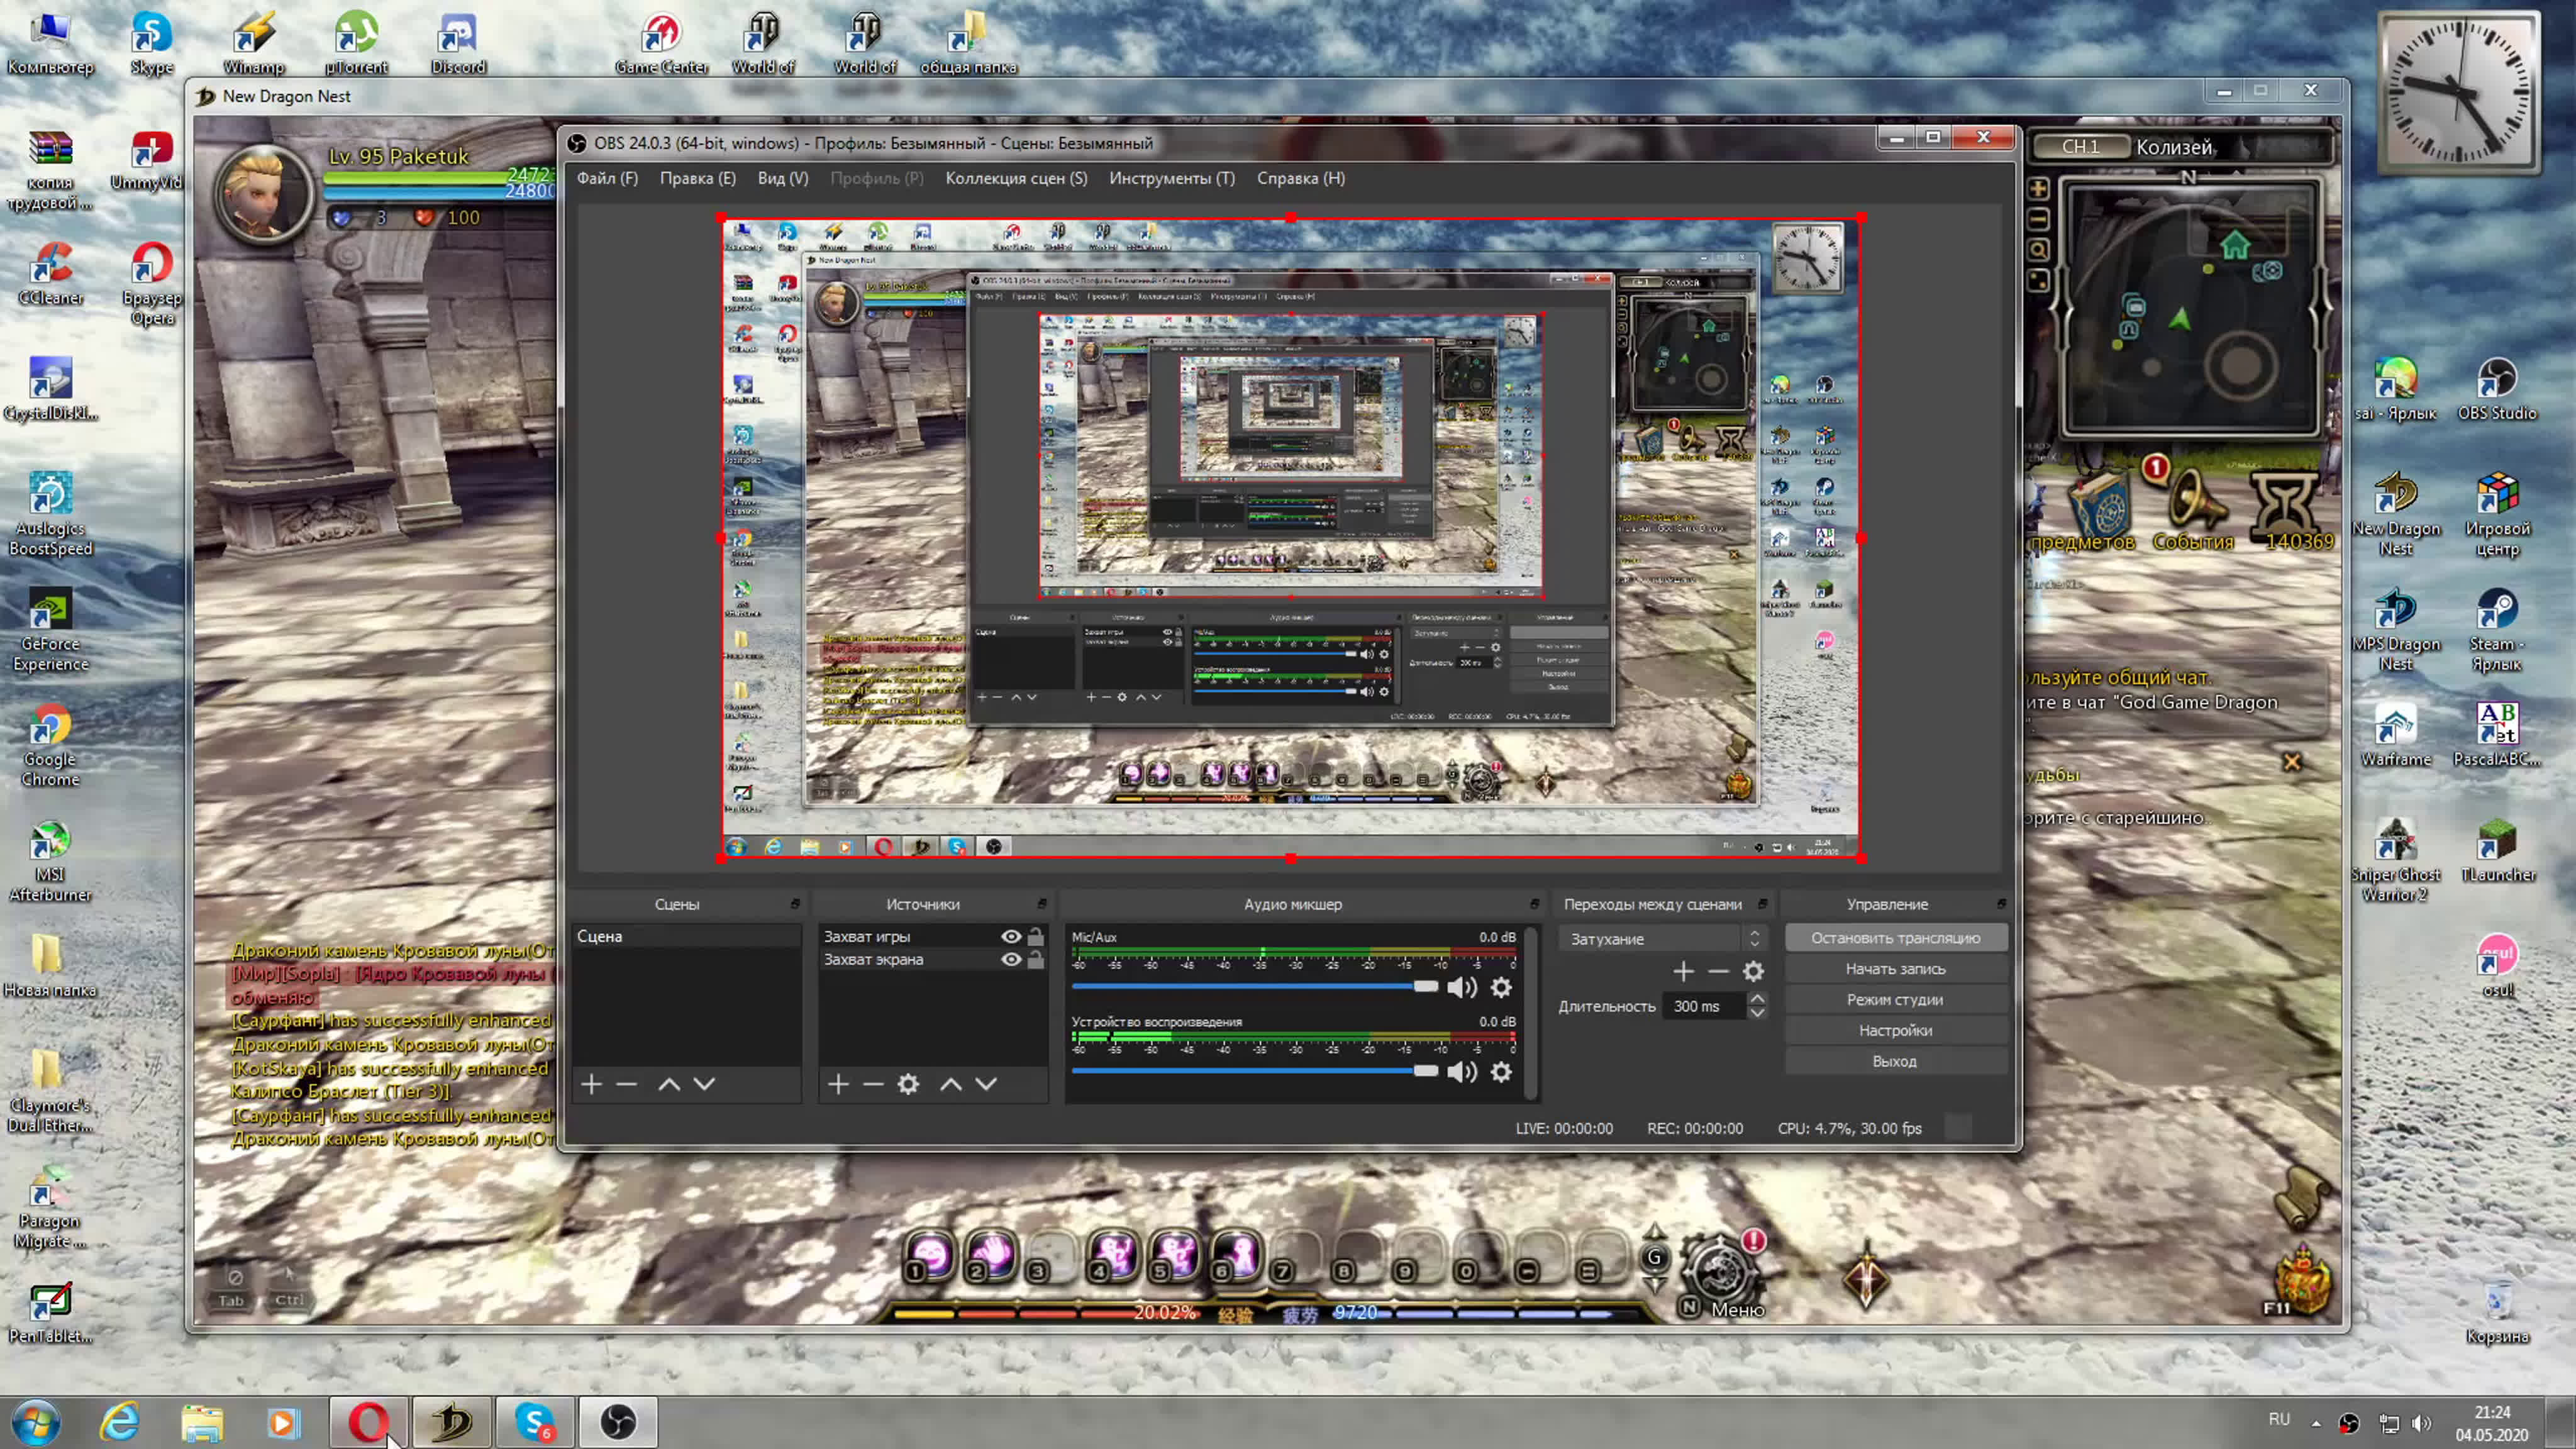Move the selected source down in Источники
The image size is (2576, 1449).
(x=986, y=1084)
